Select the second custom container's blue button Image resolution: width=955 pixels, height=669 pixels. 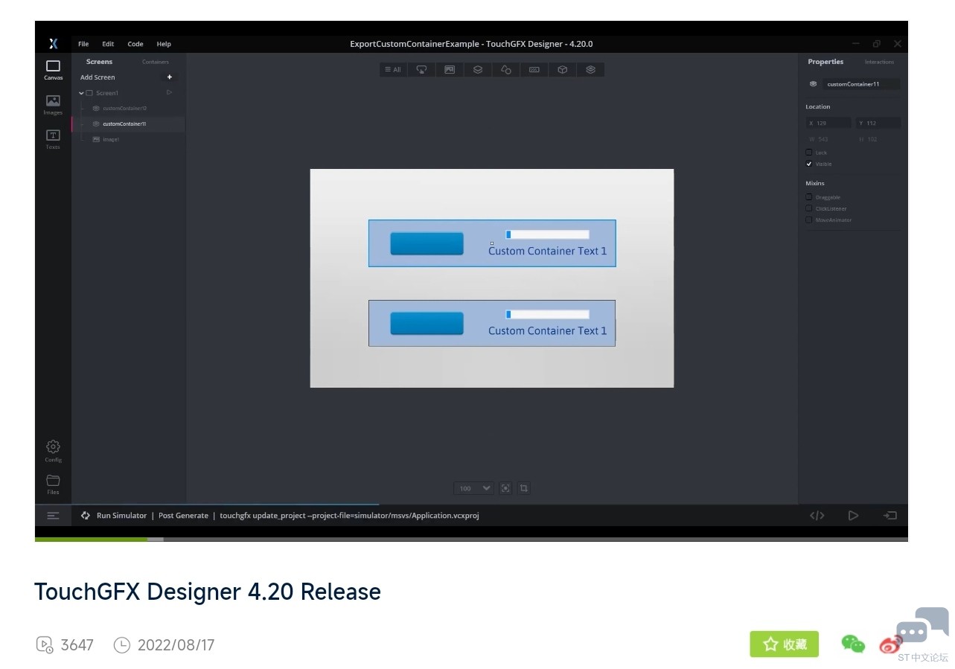click(427, 323)
